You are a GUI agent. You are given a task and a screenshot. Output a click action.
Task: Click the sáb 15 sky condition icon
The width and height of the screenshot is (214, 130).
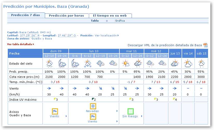(202, 63)
